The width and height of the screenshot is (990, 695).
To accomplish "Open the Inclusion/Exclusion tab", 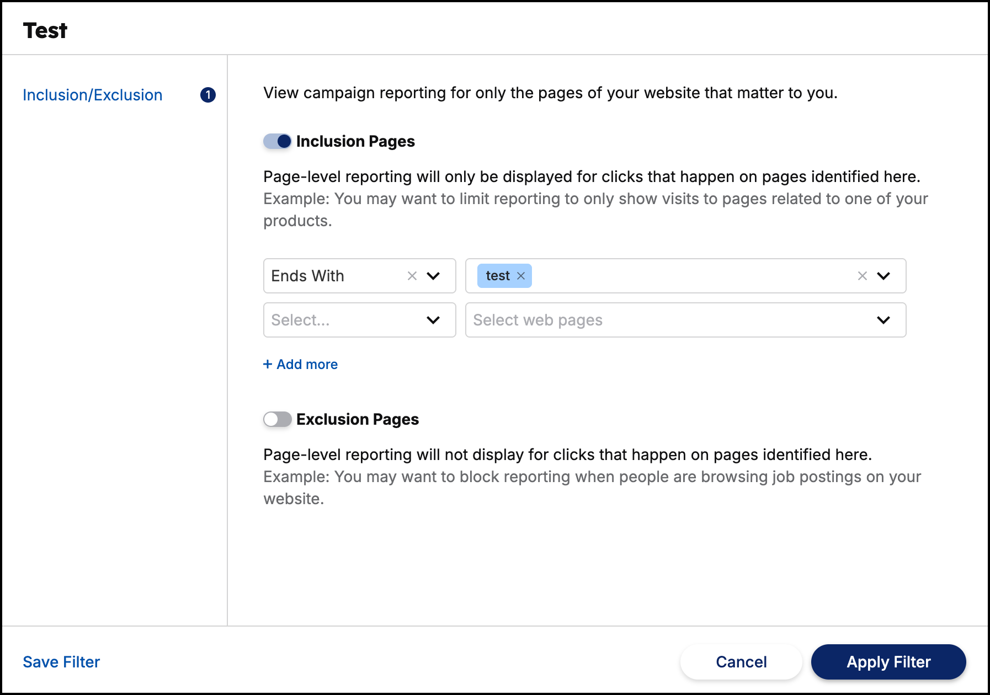I will 93,95.
